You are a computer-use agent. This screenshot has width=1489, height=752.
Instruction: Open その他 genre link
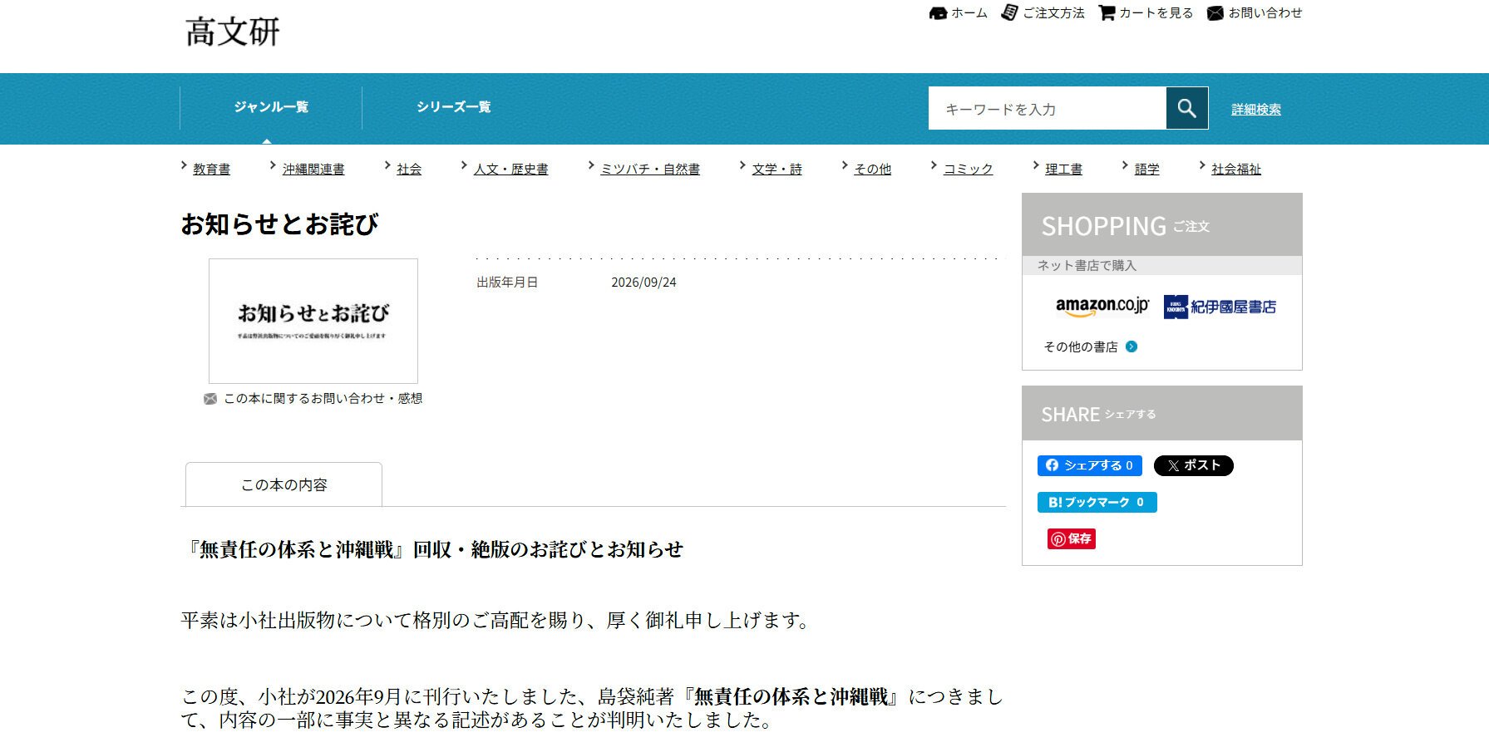(x=873, y=170)
